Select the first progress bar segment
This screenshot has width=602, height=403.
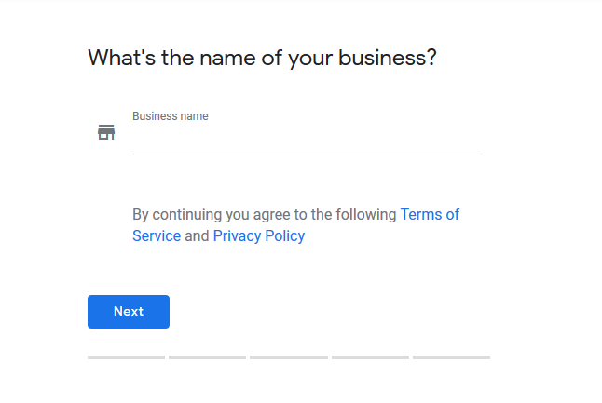tap(126, 357)
